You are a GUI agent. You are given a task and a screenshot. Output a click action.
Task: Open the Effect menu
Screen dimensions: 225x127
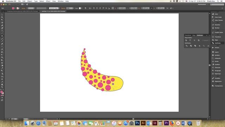pyautogui.click(x=48, y=1)
